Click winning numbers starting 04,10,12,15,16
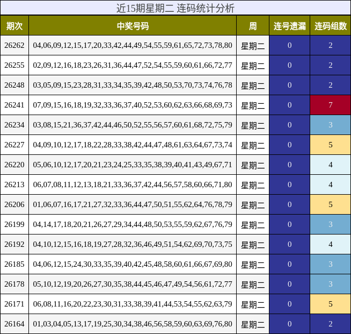This screenshot has width=351, height=334. point(133,244)
